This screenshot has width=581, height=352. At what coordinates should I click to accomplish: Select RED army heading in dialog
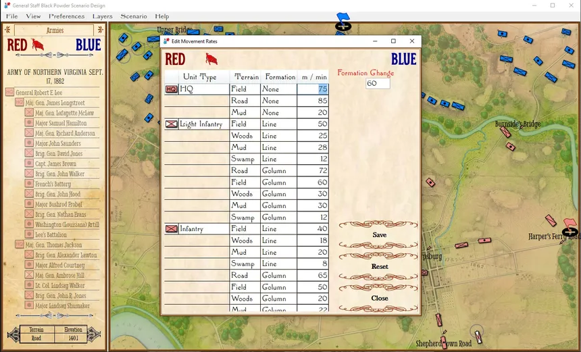click(x=175, y=59)
